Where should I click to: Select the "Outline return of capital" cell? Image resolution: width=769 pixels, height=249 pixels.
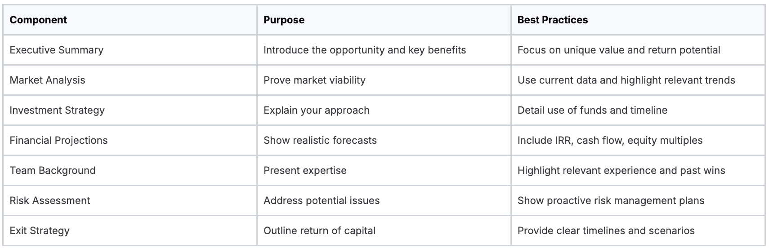(x=319, y=231)
